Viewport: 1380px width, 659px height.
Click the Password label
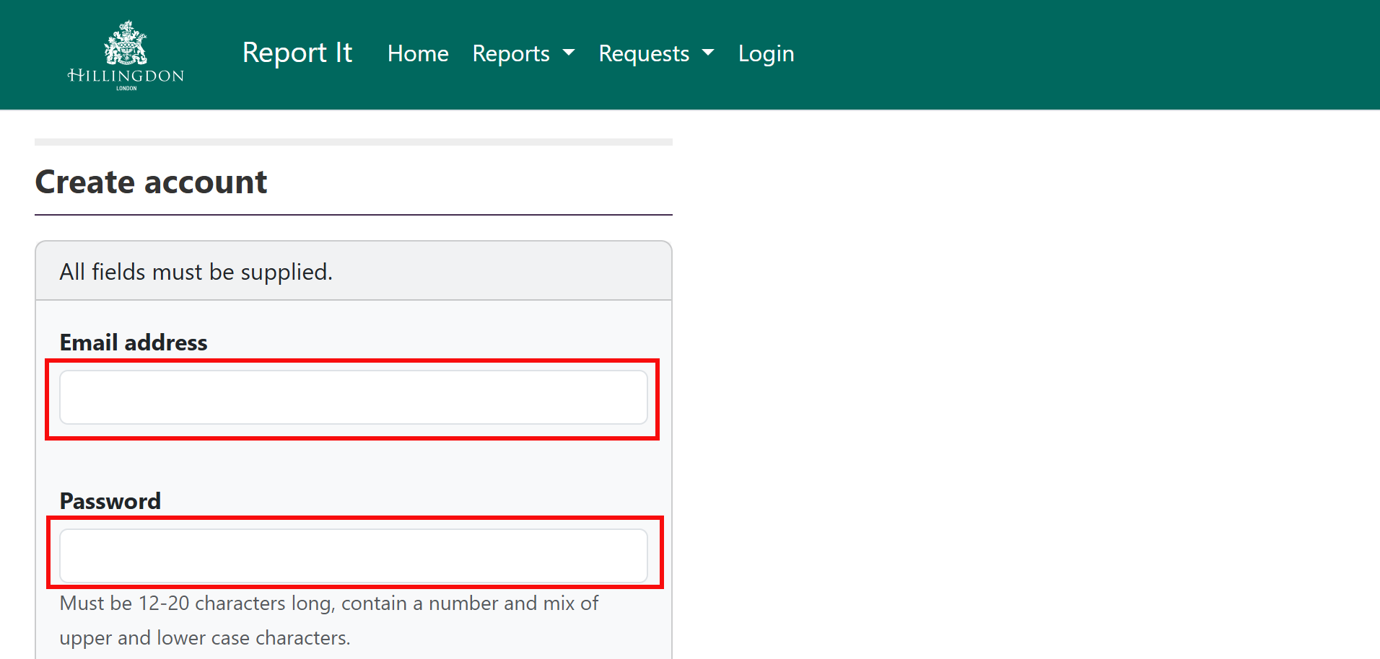click(x=110, y=501)
